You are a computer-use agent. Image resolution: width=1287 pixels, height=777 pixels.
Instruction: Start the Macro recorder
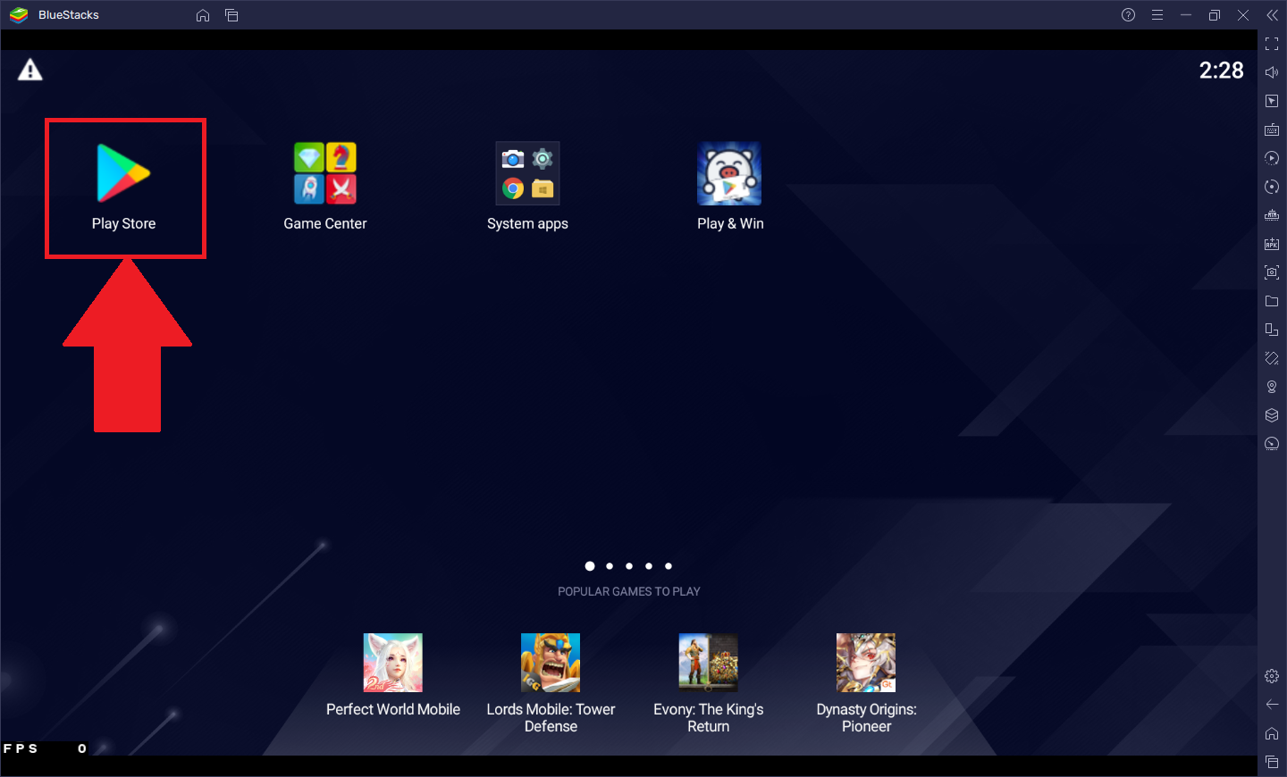coord(1272,158)
